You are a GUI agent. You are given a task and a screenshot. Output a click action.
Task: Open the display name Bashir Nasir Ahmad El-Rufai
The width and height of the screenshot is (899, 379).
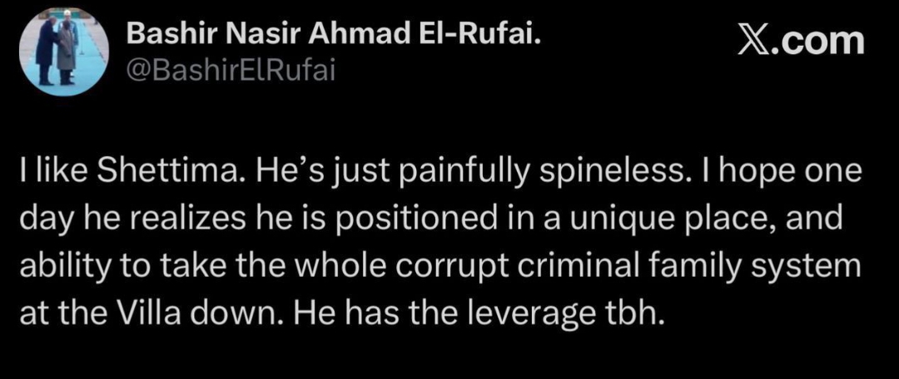pos(333,37)
